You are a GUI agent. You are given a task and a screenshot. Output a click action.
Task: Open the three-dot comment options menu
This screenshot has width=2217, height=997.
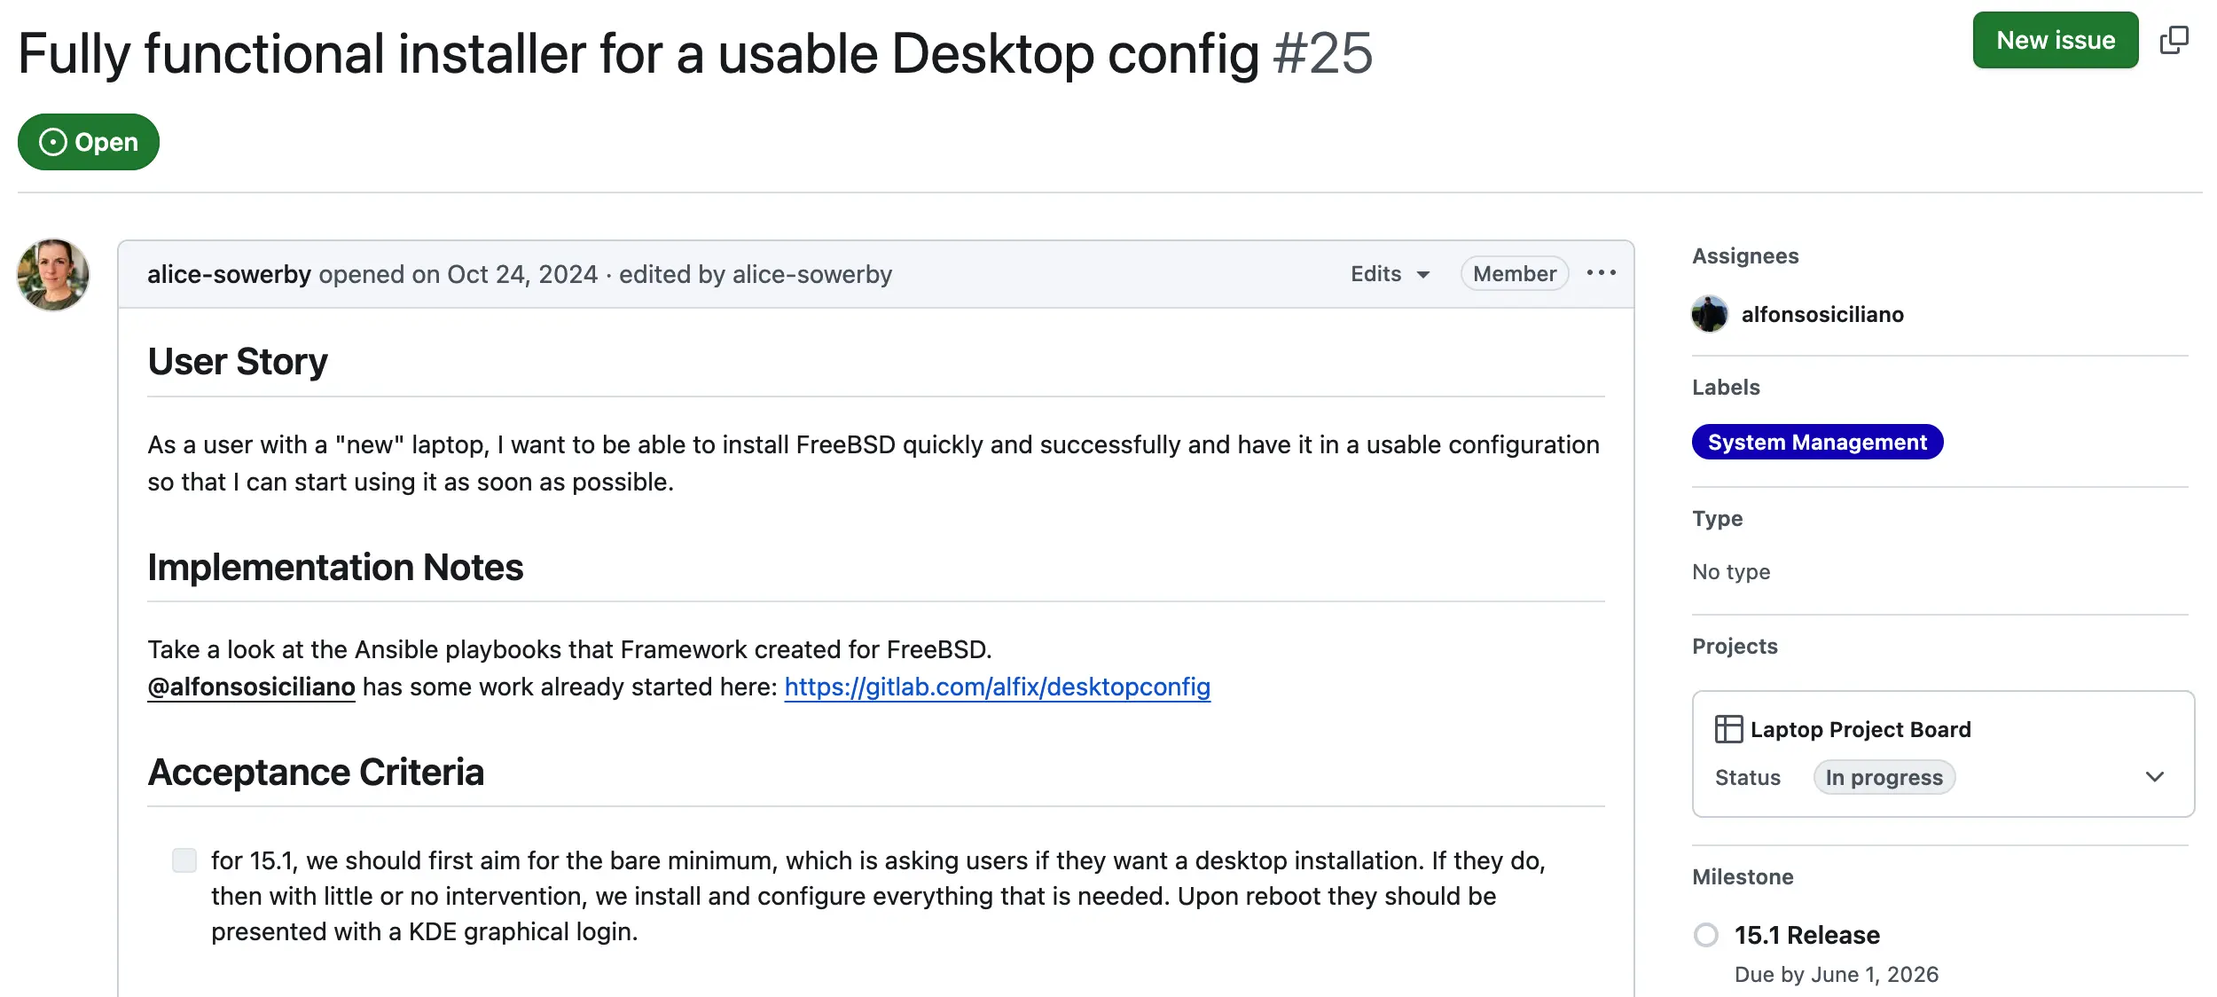[x=1601, y=273]
